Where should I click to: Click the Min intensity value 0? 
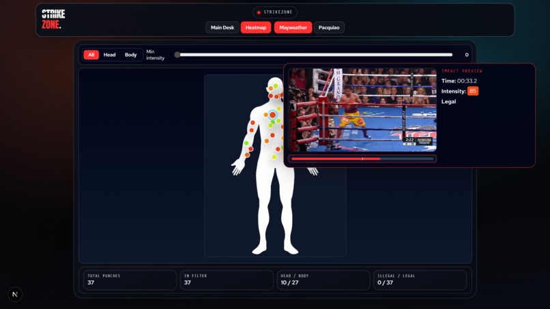coord(467,55)
